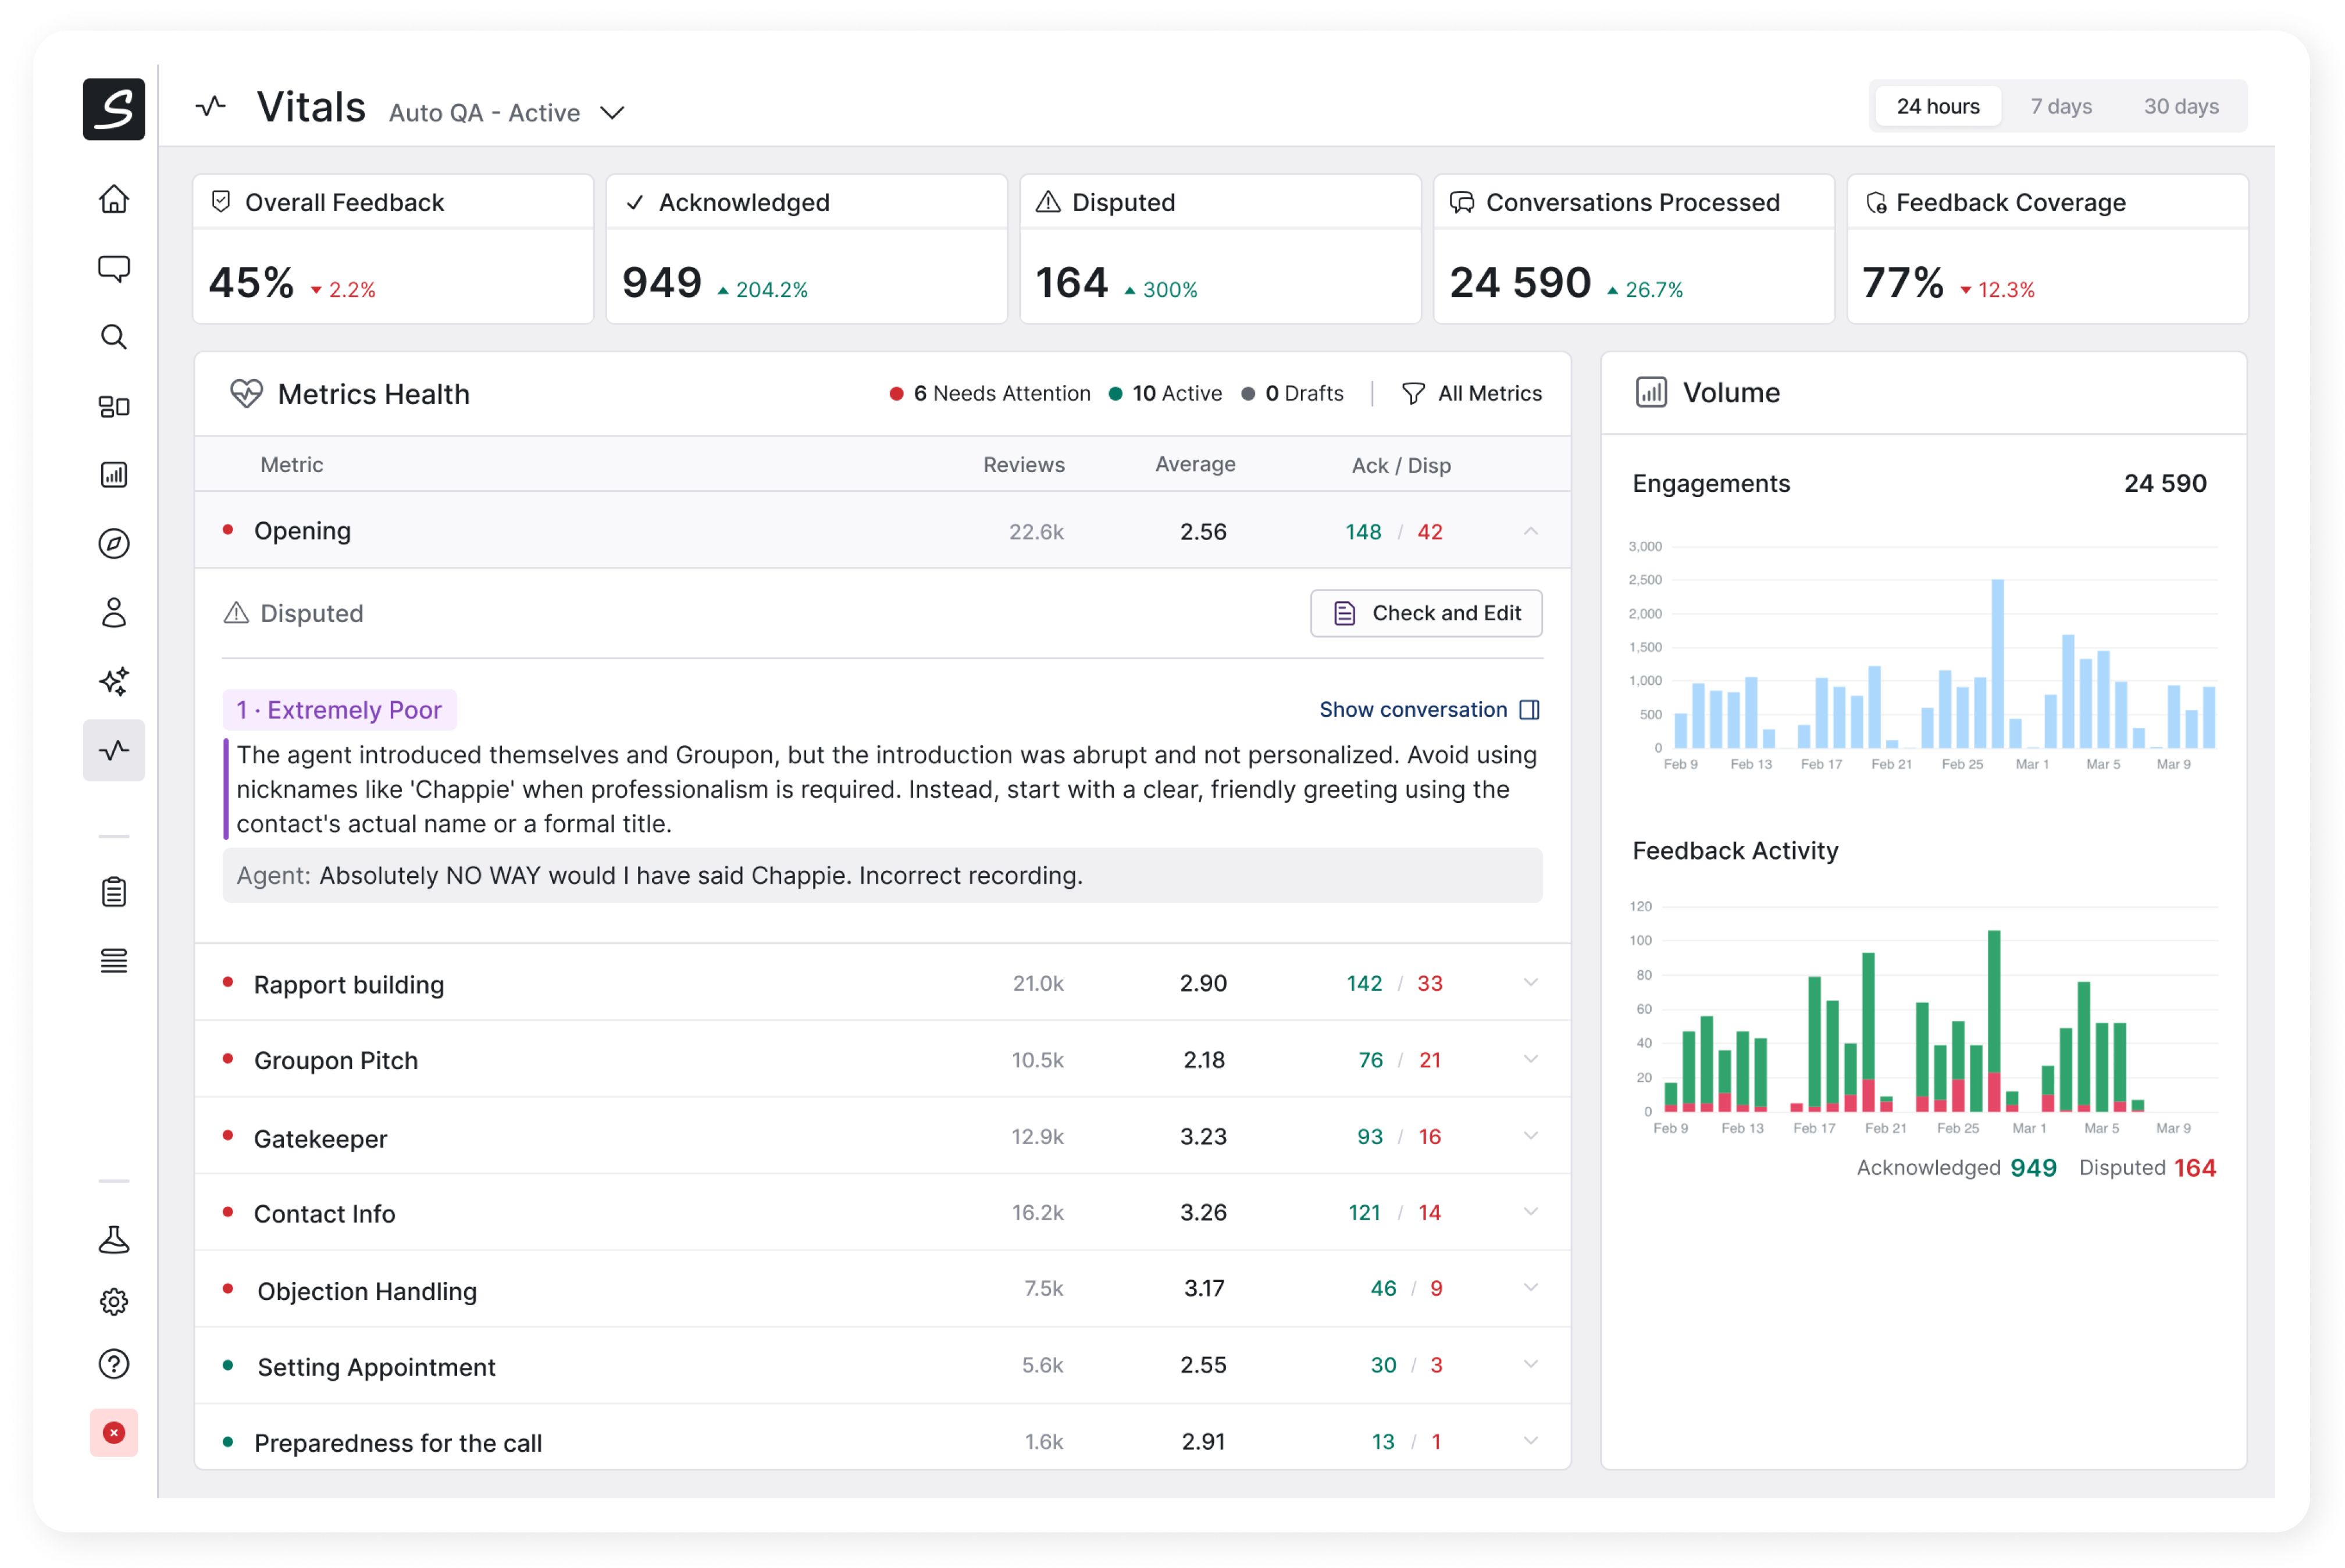Collapse the Opening metric row

coord(1530,531)
